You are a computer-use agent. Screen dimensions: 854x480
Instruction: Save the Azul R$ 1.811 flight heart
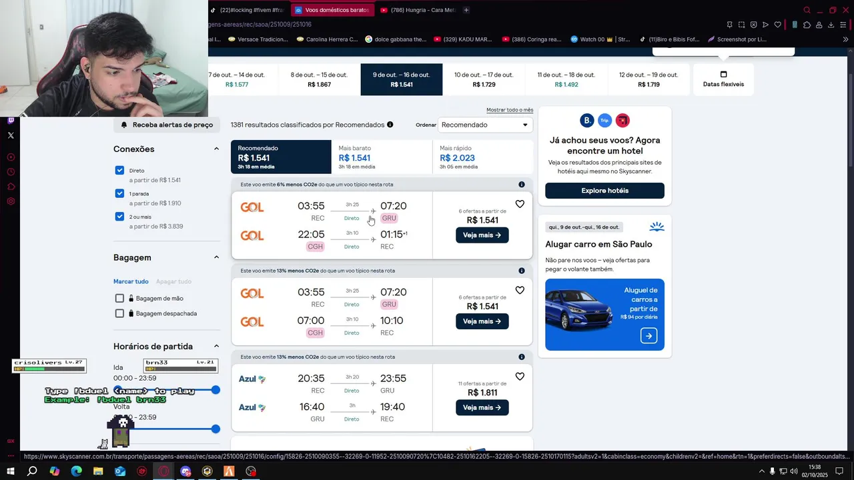(520, 376)
